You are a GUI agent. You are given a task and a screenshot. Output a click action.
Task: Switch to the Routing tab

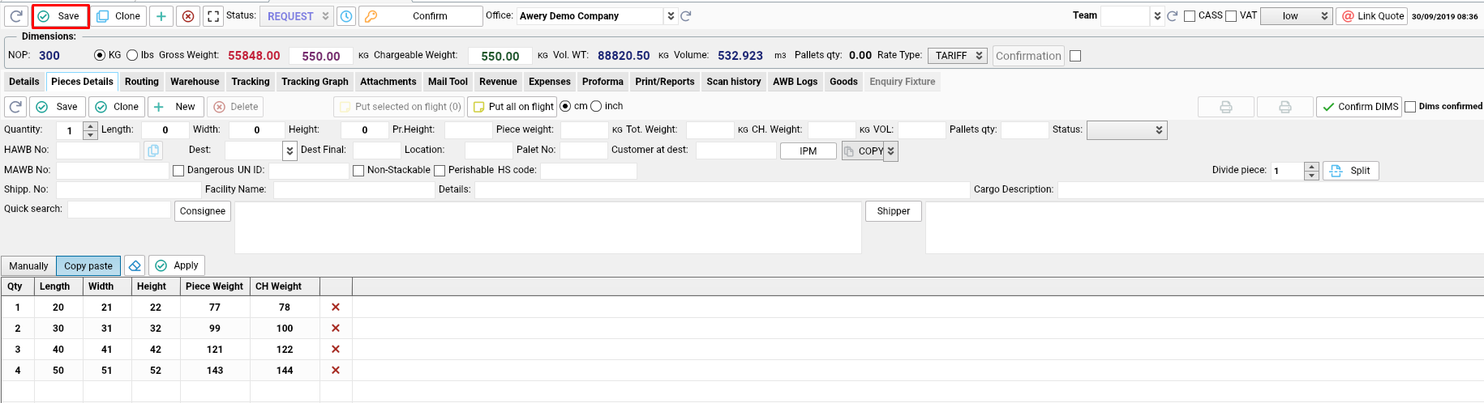142,82
